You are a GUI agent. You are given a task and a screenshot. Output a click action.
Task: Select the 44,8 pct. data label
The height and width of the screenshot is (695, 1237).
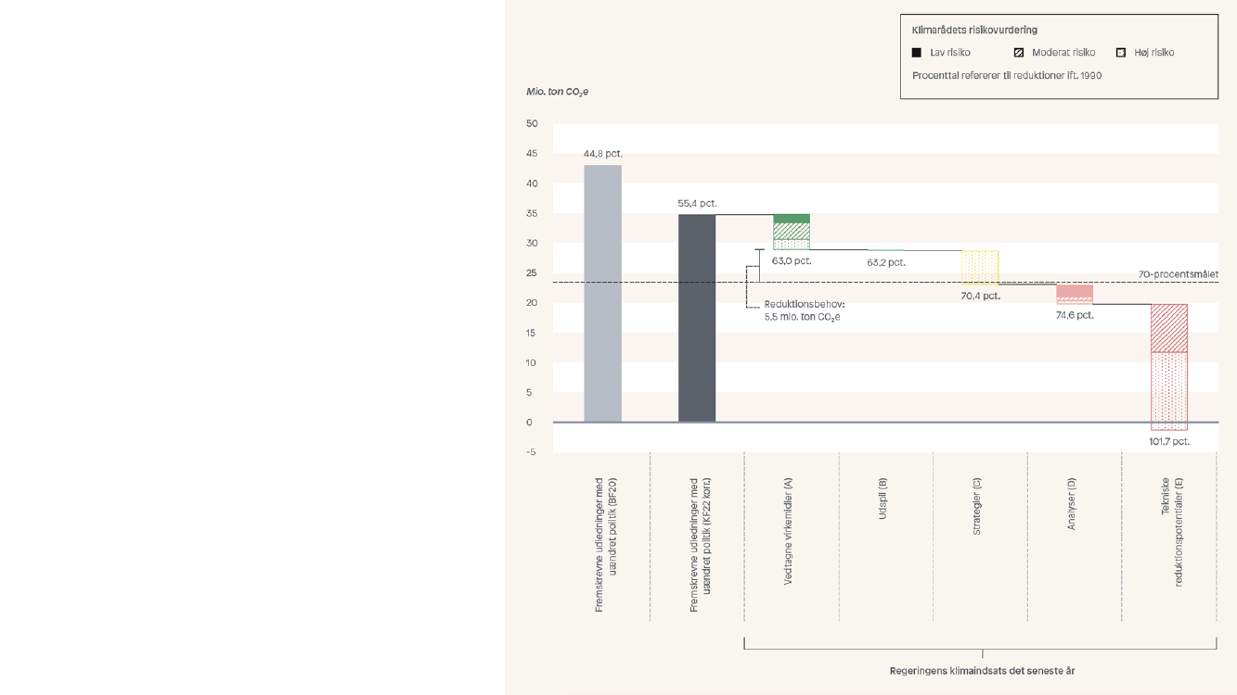602,154
